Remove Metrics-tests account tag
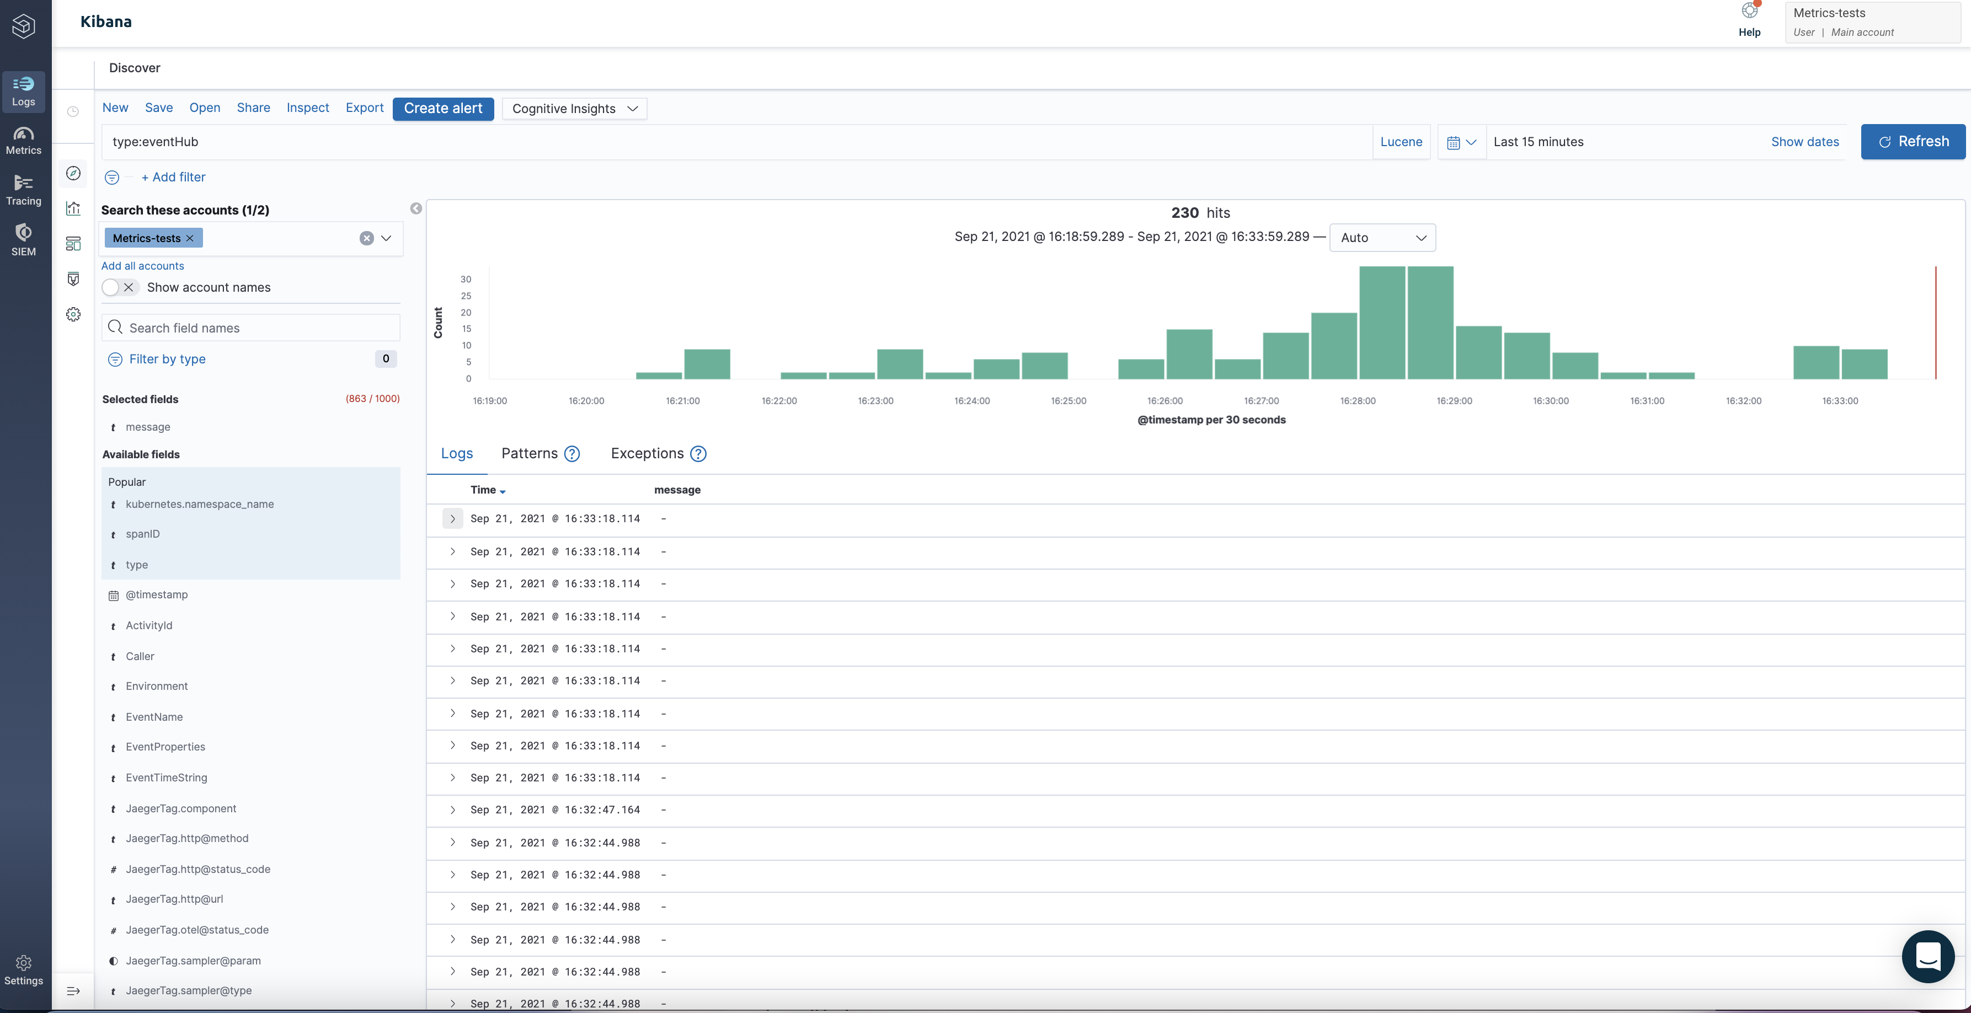This screenshot has height=1013, width=1971. pyautogui.click(x=190, y=239)
